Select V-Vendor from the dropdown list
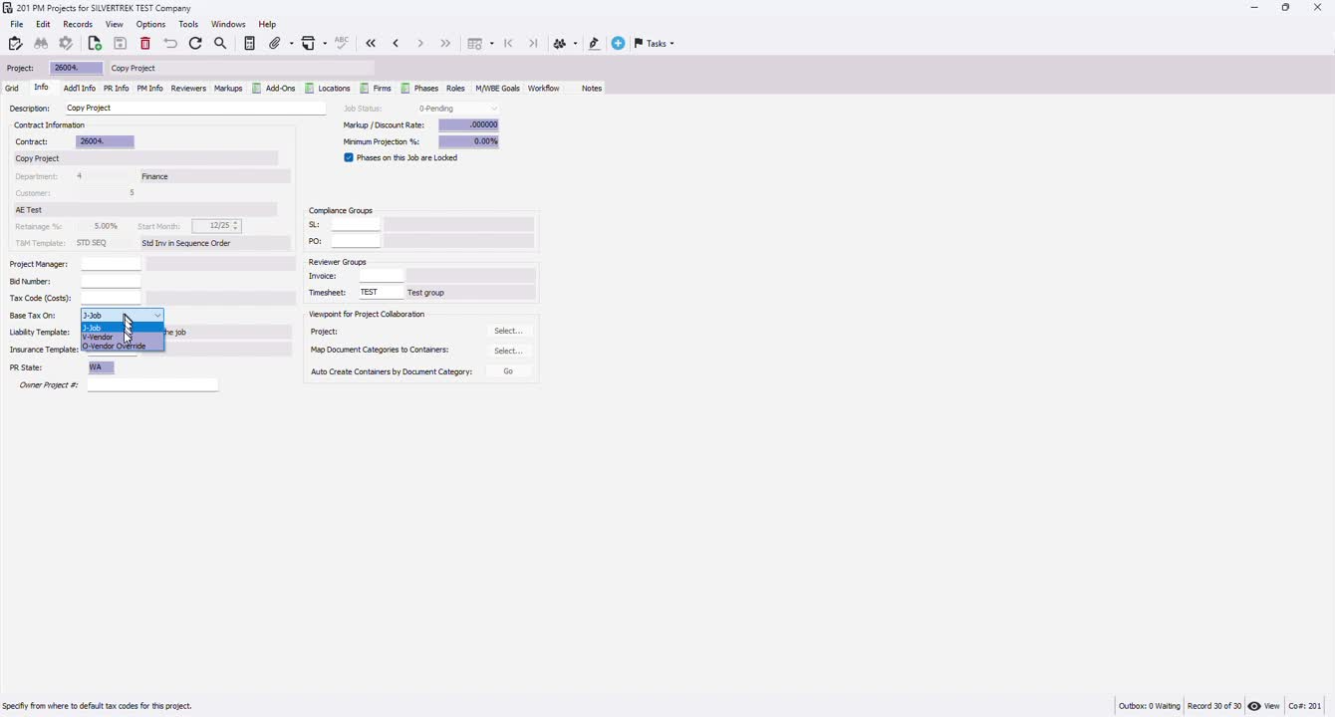The height and width of the screenshot is (717, 1335). click(x=123, y=338)
